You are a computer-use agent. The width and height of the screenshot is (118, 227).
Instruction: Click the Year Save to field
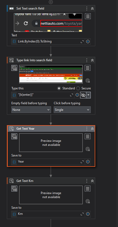pyautogui.click(x=48, y=162)
